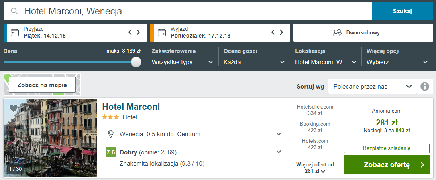Go to next check-out date
The width and height of the screenshot is (436, 180).
coord(282,32)
